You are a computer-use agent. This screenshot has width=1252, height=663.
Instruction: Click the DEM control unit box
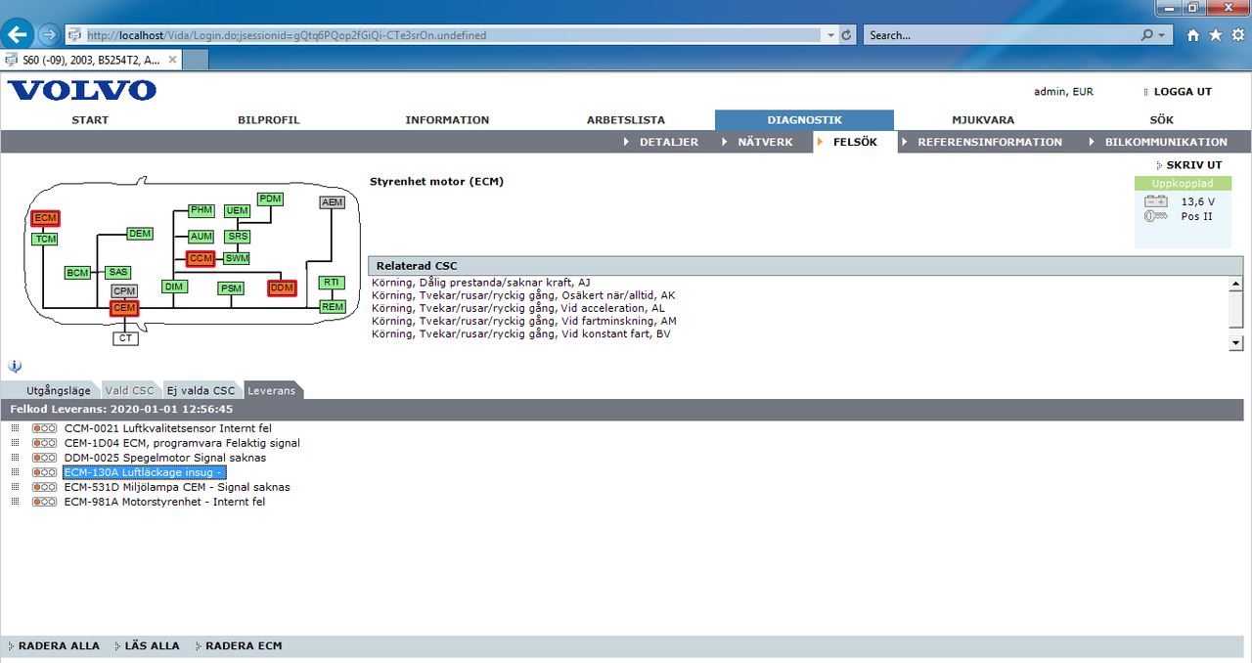coord(140,234)
